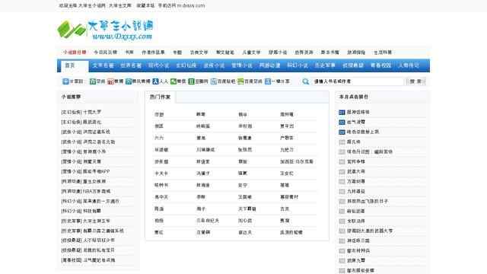The image size is (487, 274).
Task: Open author 川端康成
Action: pyautogui.click(x=205, y=150)
